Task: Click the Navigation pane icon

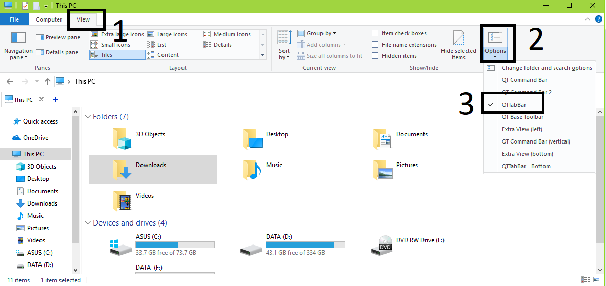Action: click(x=18, y=38)
